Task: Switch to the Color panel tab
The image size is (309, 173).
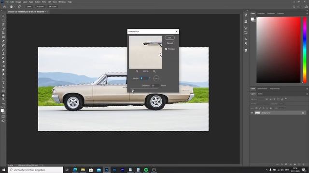Action: tap(253, 13)
